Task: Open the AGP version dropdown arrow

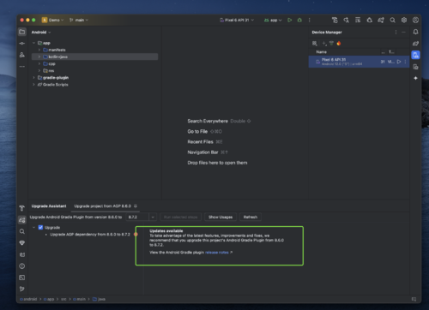Action: pos(153,218)
